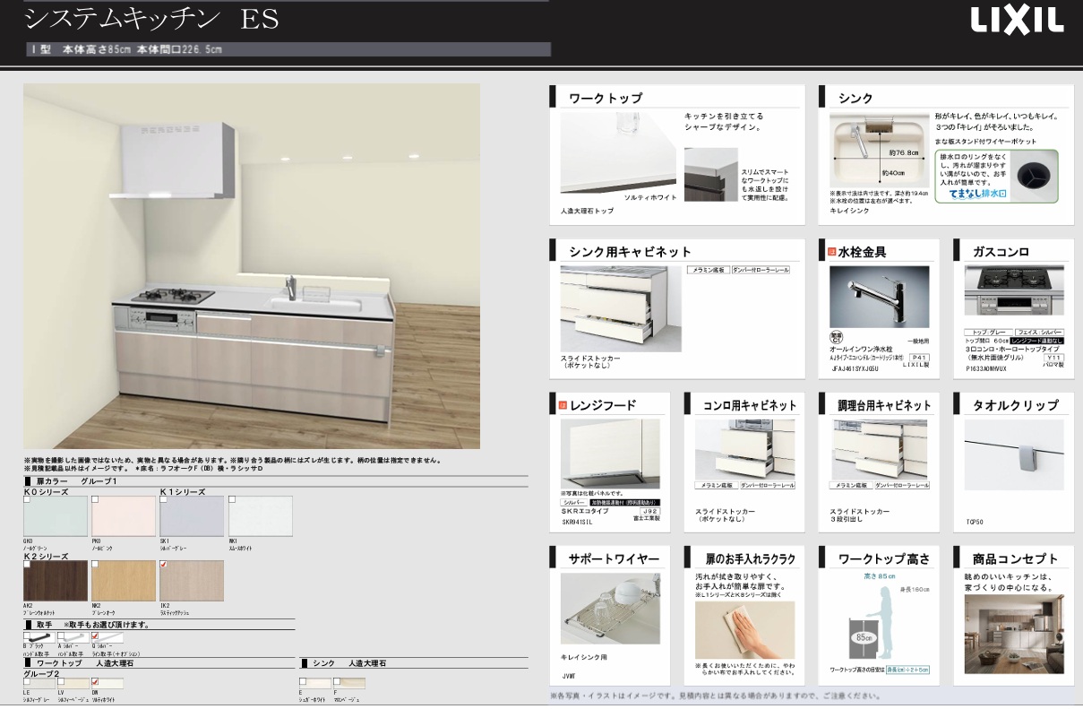Click the orange mark beside レンジフード
This screenshot has height=709, width=1083.
point(563,405)
